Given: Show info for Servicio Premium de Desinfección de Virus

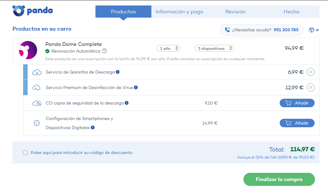Looking at the screenshot, I should (x=136, y=87).
